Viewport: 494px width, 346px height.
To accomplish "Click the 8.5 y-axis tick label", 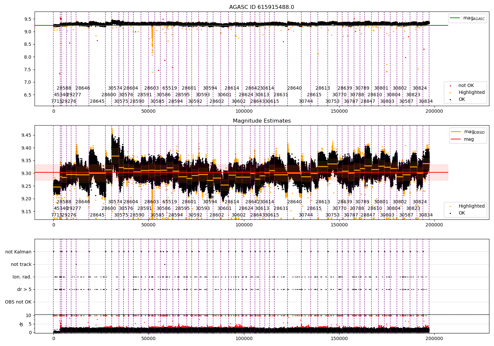I will 28,44.
